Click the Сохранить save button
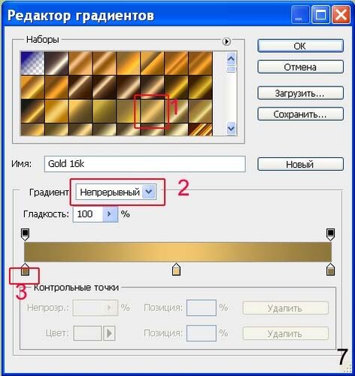 pos(300,114)
